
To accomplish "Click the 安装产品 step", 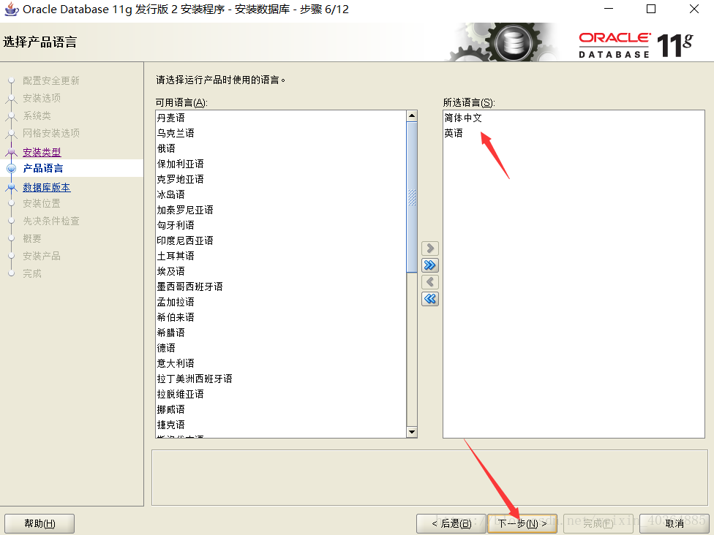I will click(42, 256).
